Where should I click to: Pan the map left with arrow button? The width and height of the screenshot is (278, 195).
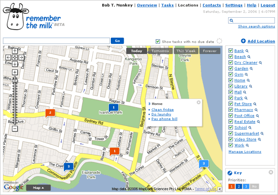pyautogui.click(x=8, y=57)
